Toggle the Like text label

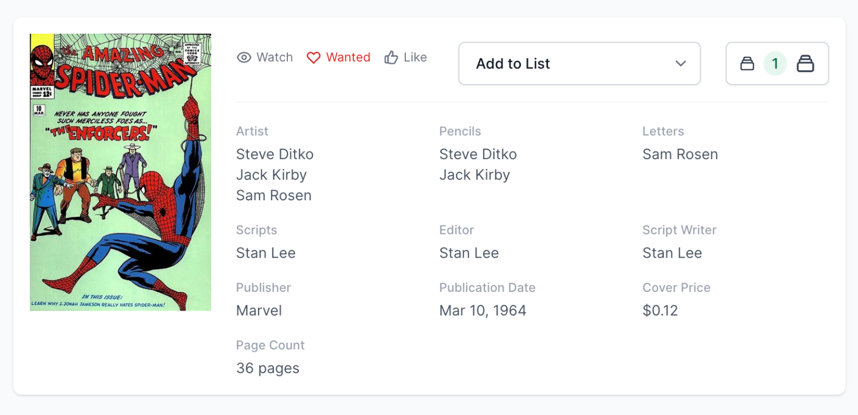[415, 57]
